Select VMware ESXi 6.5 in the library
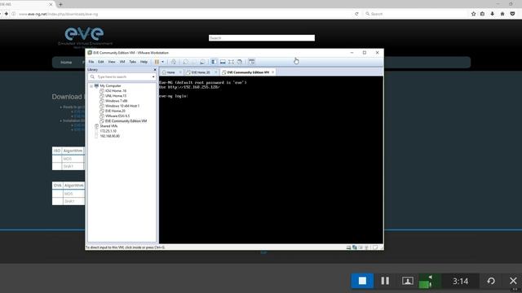The width and height of the screenshot is (522, 293). click(x=117, y=116)
